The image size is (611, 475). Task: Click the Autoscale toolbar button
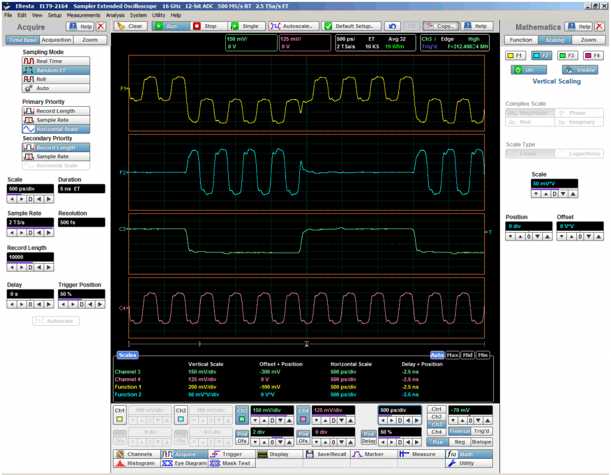(293, 26)
